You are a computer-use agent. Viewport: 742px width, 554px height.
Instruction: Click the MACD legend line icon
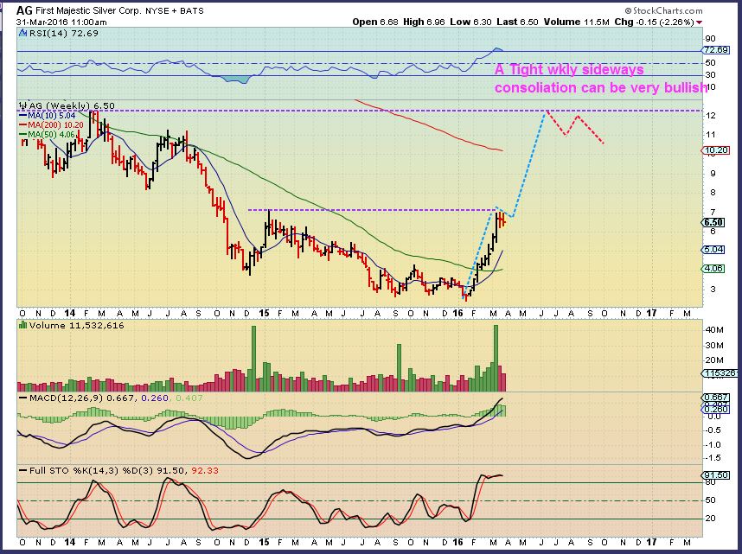[22, 398]
